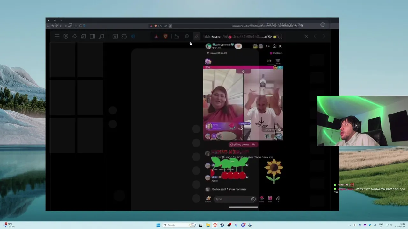
Task: Open the Windows Start menu
Action: pos(158,225)
